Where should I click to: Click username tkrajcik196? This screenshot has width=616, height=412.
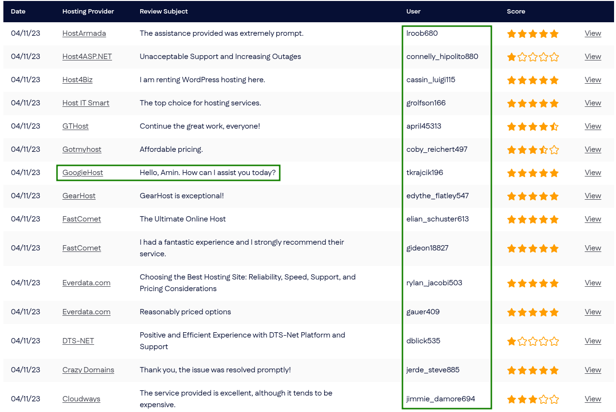coord(425,173)
